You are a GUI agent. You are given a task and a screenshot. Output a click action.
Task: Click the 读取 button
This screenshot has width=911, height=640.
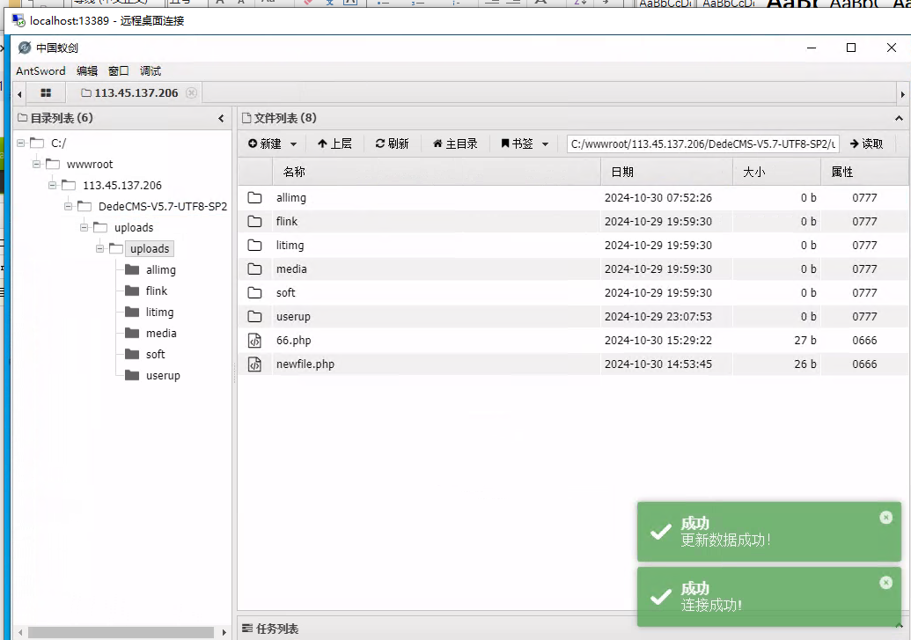tap(866, 143)
